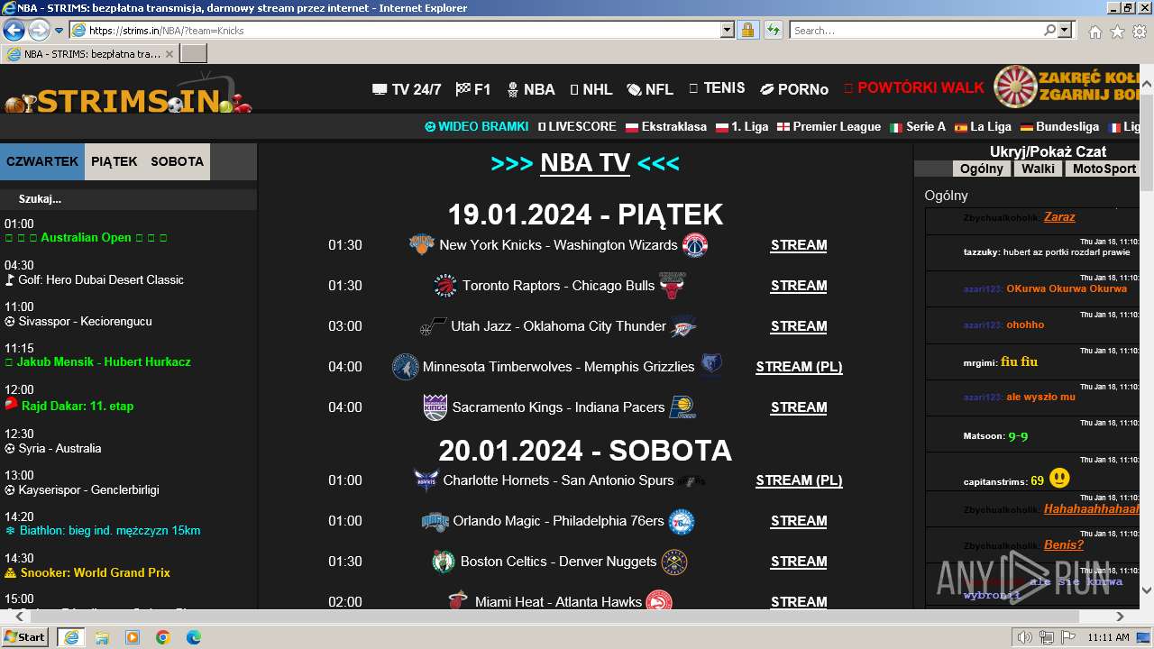This screenshot has width=1154, height=649.
Task: Open STREAM link for Raptors - Bulls
Action: click(799, 286)
